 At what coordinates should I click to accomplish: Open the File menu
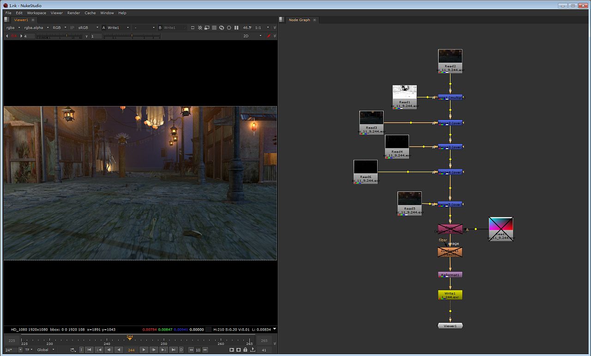8,13
